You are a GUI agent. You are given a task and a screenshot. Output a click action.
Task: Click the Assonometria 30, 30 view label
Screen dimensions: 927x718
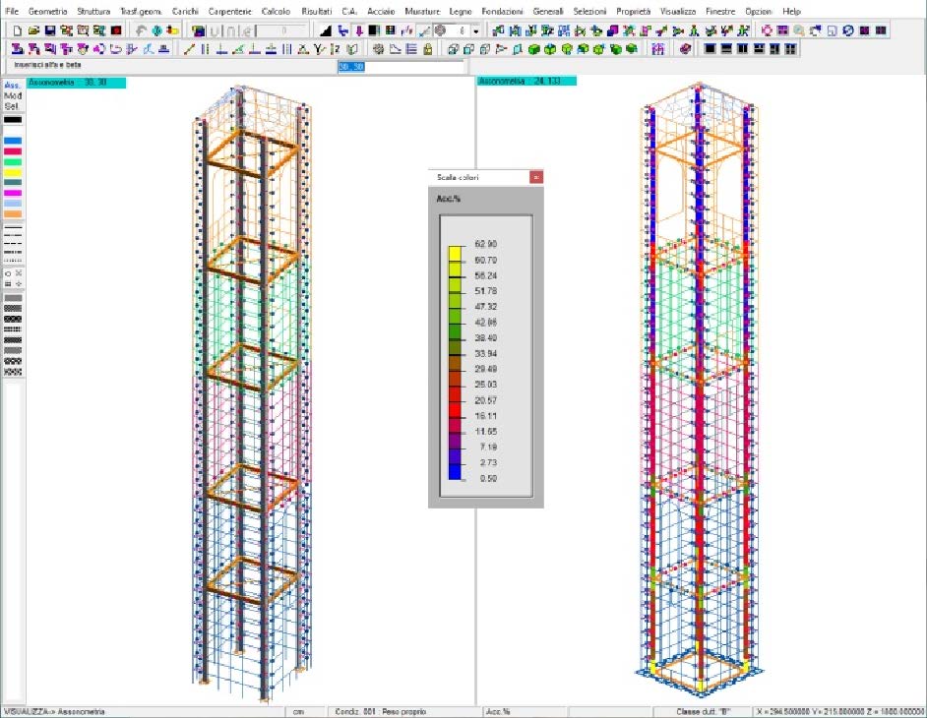click(75, 84)
